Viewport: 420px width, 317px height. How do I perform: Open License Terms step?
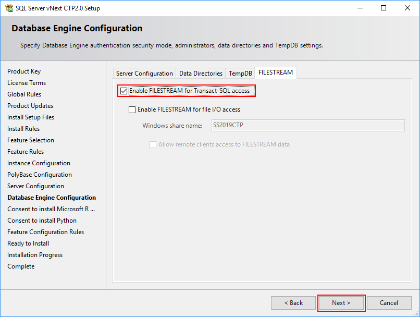pos(27,82)
